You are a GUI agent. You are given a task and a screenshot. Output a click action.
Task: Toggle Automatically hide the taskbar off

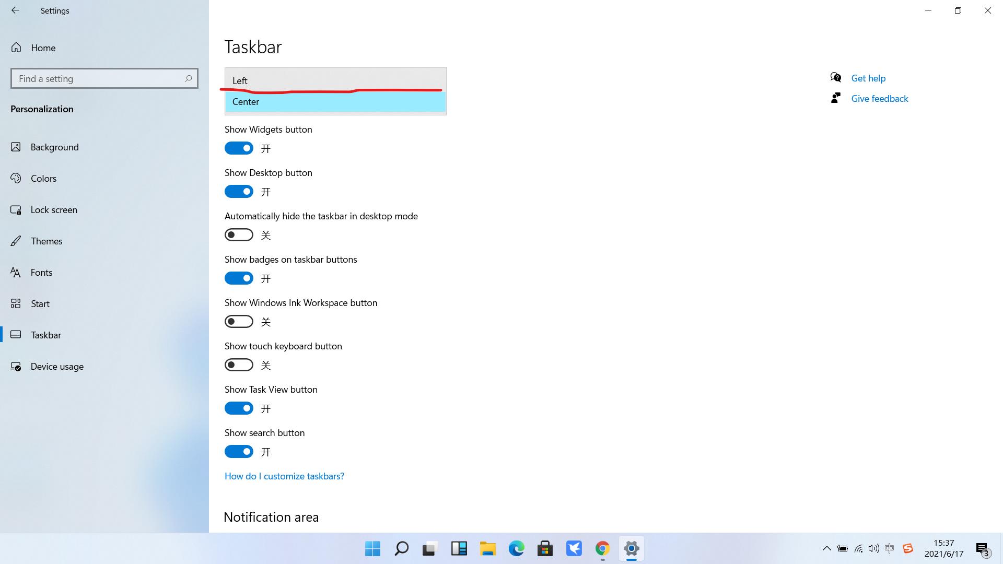click(x=238, y=235)
